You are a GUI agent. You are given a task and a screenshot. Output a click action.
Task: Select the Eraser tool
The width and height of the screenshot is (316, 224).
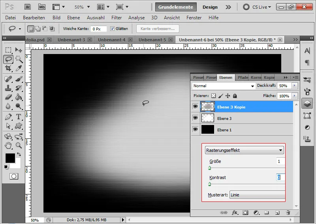8,97
